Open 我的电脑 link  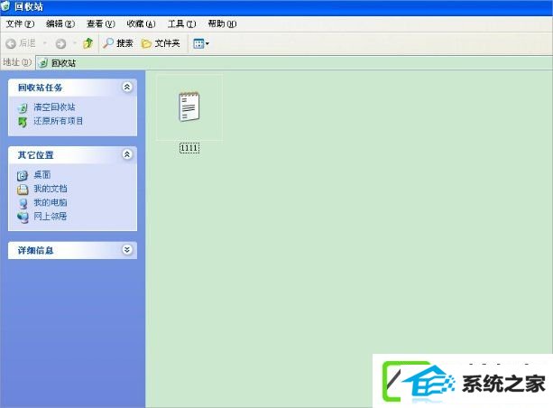pyautogui.click(x=51, y=202)
